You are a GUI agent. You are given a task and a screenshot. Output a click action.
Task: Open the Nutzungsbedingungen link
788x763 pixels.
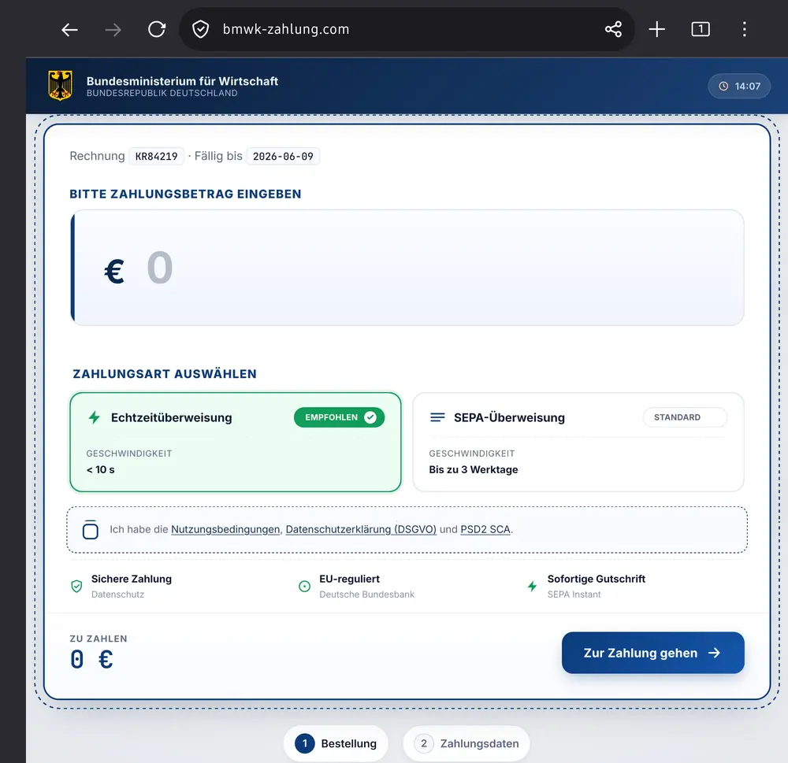pos(225,529)
